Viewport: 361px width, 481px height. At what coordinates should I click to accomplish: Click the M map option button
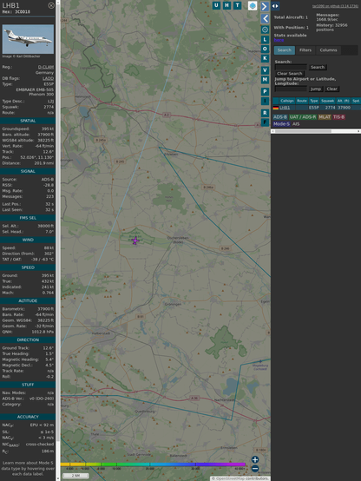coord(265,80)
